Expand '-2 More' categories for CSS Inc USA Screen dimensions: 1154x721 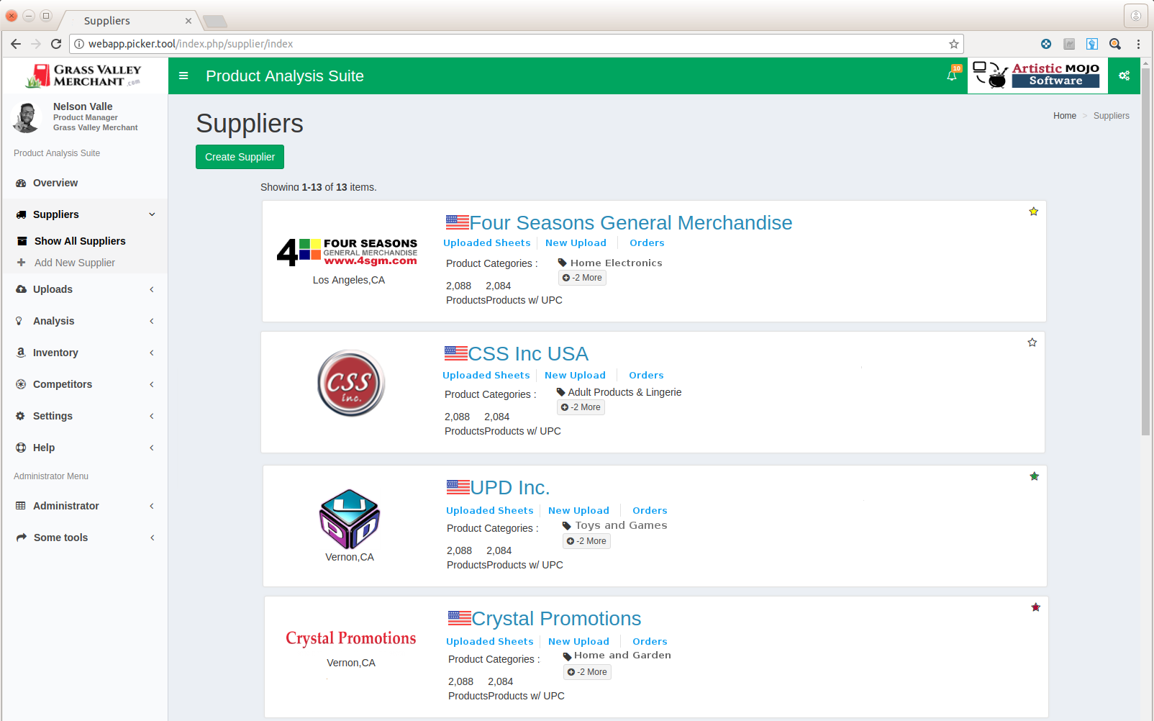tap(581, 407)
